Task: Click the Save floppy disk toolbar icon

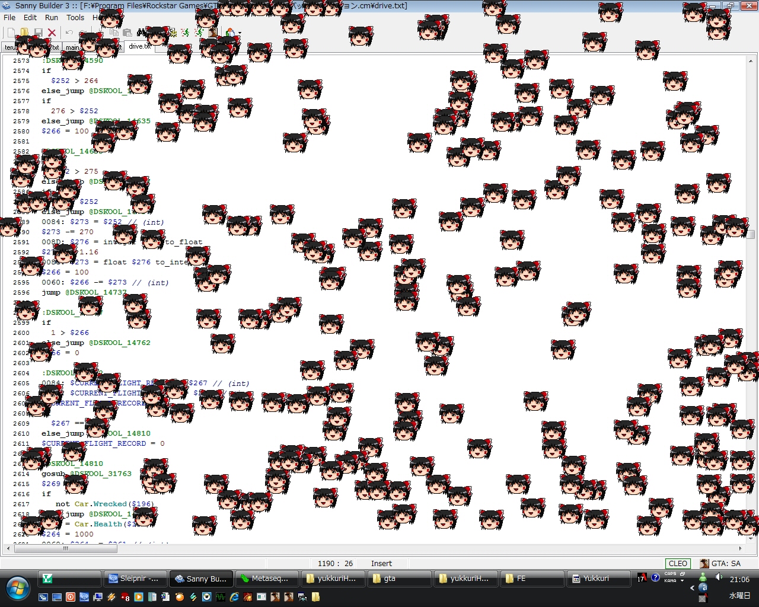Action: pos(38,33)
